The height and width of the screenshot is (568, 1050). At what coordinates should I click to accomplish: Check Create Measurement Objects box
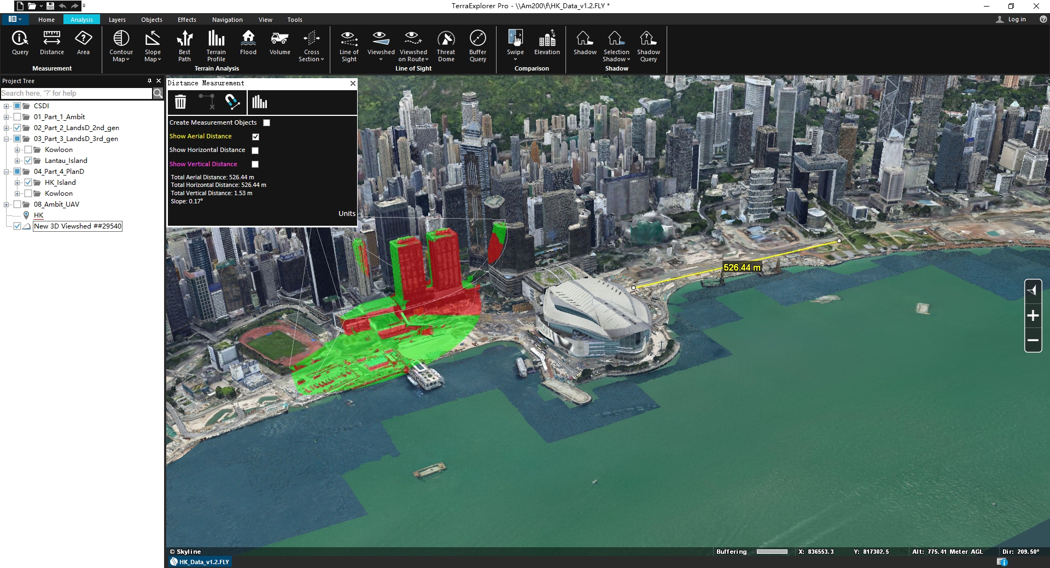267,123
